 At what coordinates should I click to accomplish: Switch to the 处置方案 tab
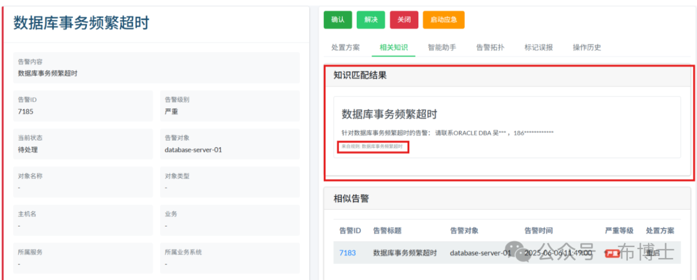(345, 48)
